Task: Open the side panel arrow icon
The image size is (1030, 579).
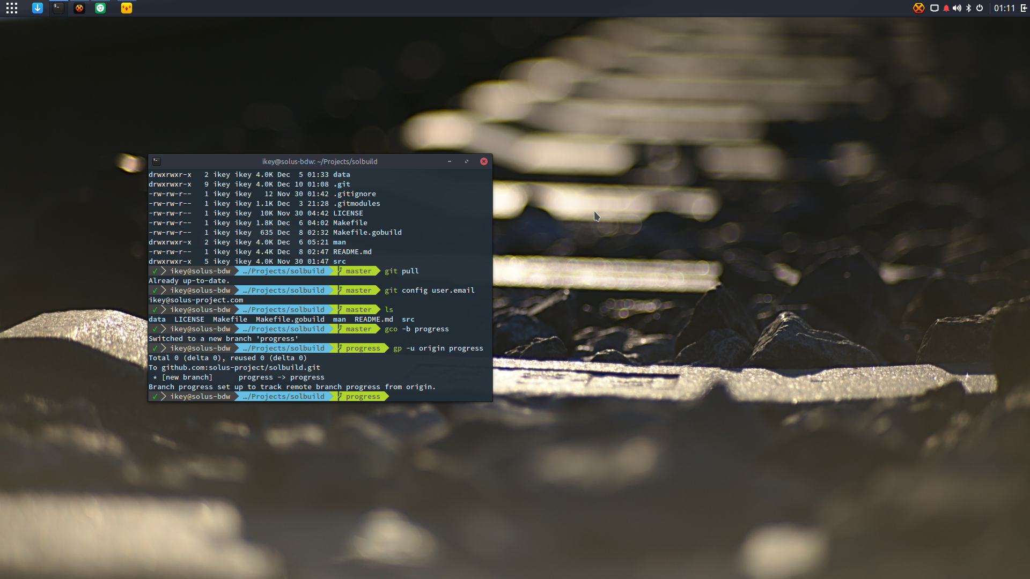Action: coord(1024,8)
